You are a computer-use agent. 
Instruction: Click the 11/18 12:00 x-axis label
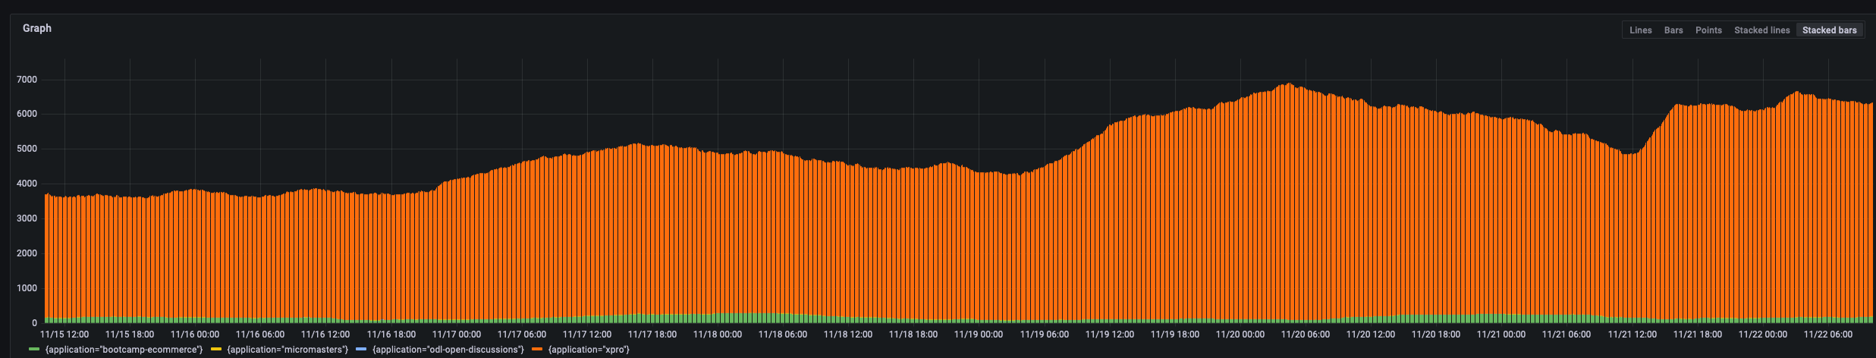[x=848, y=334]
